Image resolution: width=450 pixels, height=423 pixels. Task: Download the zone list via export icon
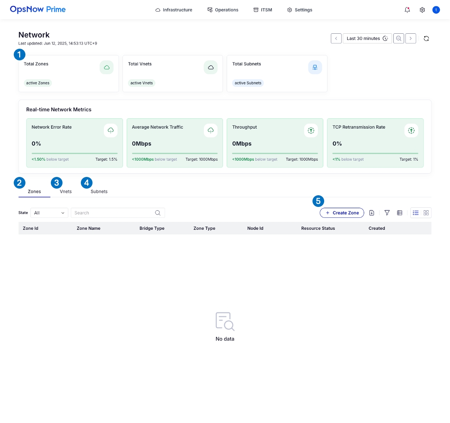(372, 213)
